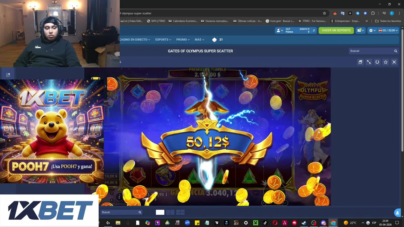Select the four-game grid layout view
The width and height of the screenshot is (404, 227).
(180, 212)
